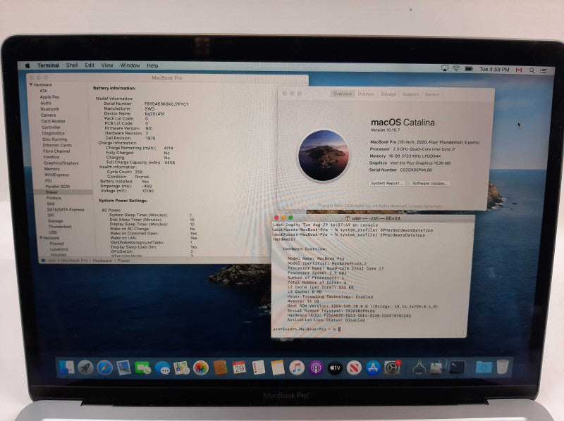Click the macOS Catalina island image
Screen dimensions: 564x421
[x=324, y=155]
